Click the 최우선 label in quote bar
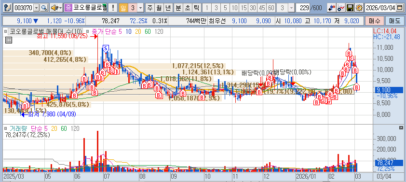The height and width of the screenshot is (182, 406). coord(217,21)
